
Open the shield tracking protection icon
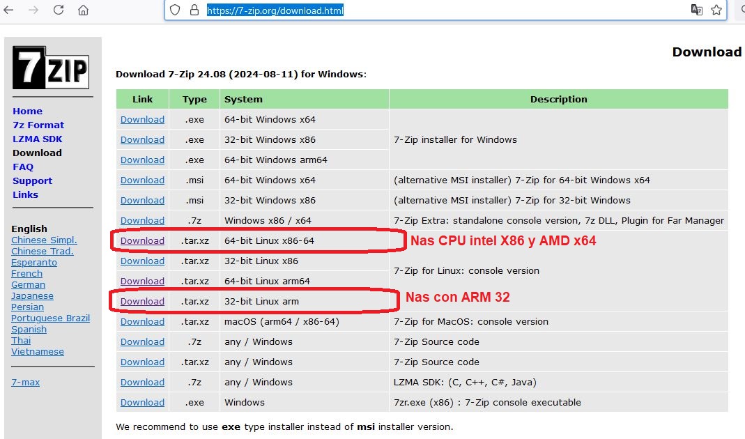[176, 10]
